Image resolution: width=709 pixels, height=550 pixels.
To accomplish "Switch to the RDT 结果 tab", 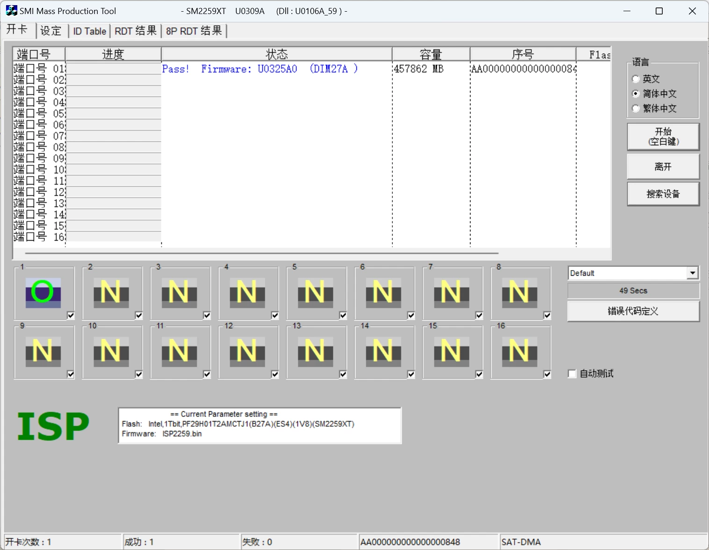I will (x=136, y=31).
